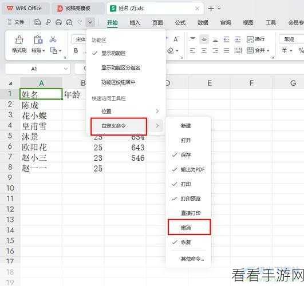Uncheck 保存 in the custom commands list
The width and height of the screenshot is (304, 286).
tap(188, 155)
